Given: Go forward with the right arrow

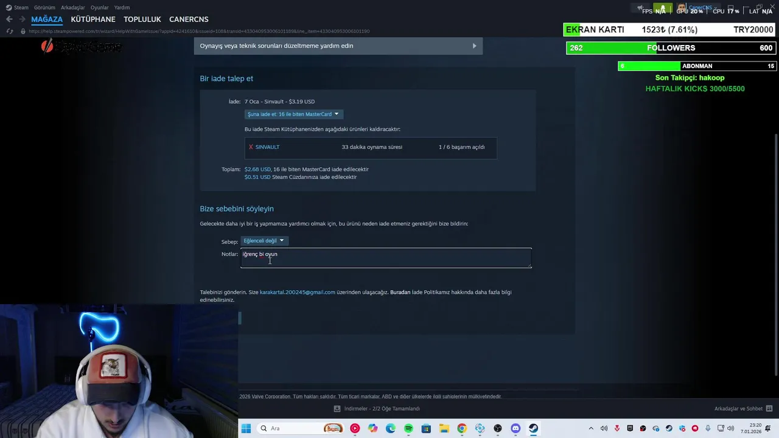Looking at the screenshot, I should coord(23,19).
